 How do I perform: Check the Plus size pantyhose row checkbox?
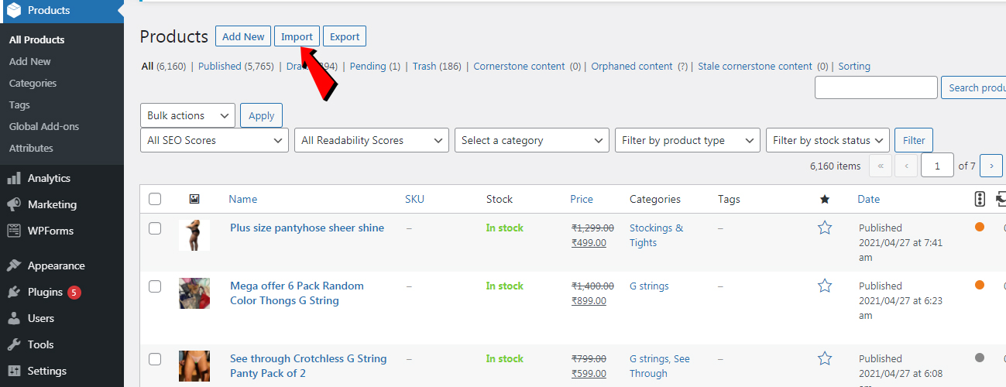tap(155, 228)
